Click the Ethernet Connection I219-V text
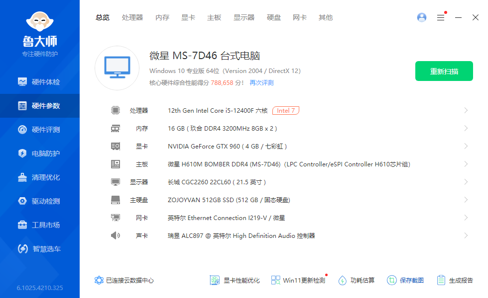The image size is (488, 298). tap(226, 218)
